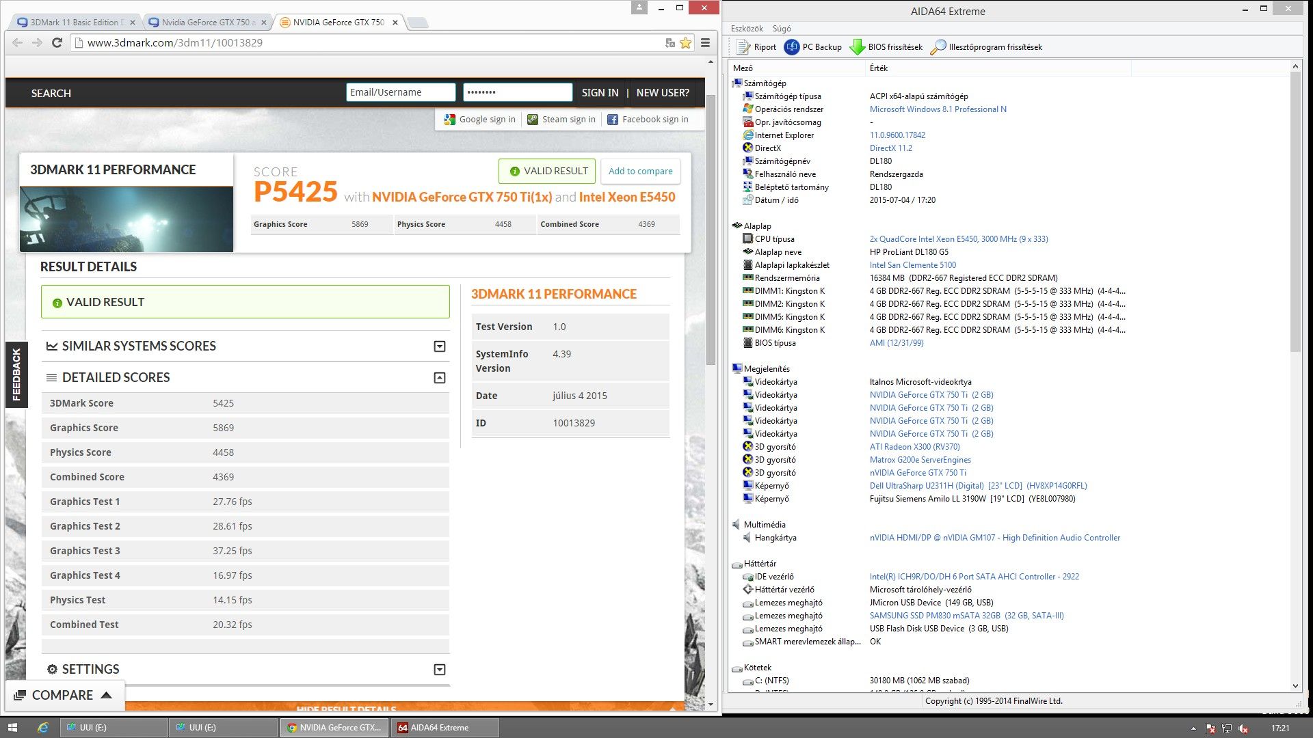The image size is (1313, 738).
Task: Click the Alaplap motherboard icon
Action: click(737, 226)
